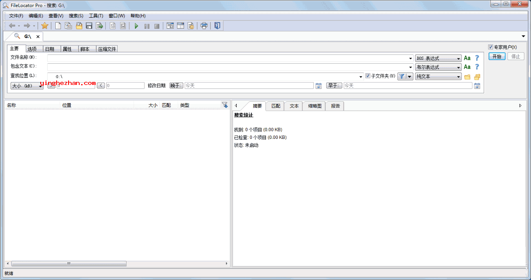Open calendar for the 早于 date field
The height and width of the screenshot is (280, 531).
click(x=477, y=86)
